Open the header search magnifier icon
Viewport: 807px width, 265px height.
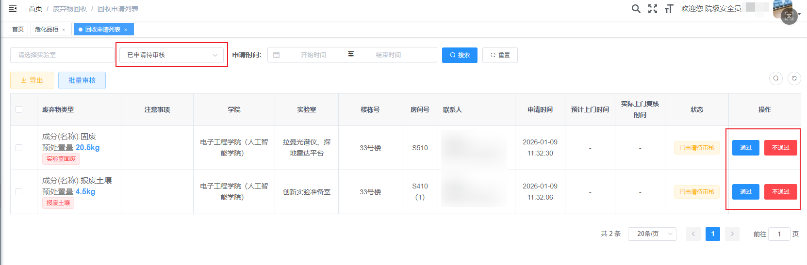pos(636,9)
